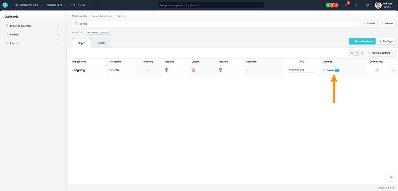Open the Poročila menu
The height and width of the screenshot is (191, 398).
click(x=80, y=5)
